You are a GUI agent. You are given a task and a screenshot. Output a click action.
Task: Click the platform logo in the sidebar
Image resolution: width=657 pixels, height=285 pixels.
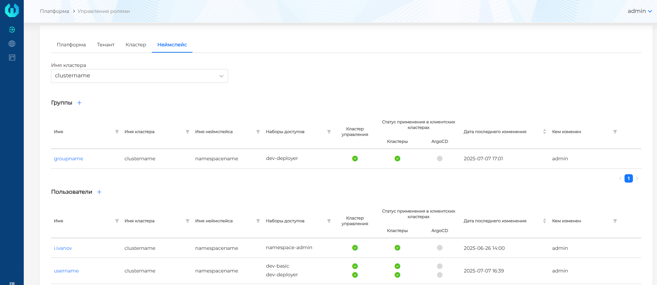[x=12, y=10]
